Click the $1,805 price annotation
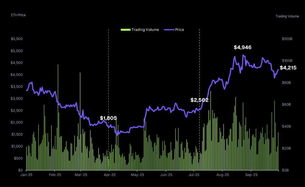This screenshot has height=187, width=305. (108, 118)
